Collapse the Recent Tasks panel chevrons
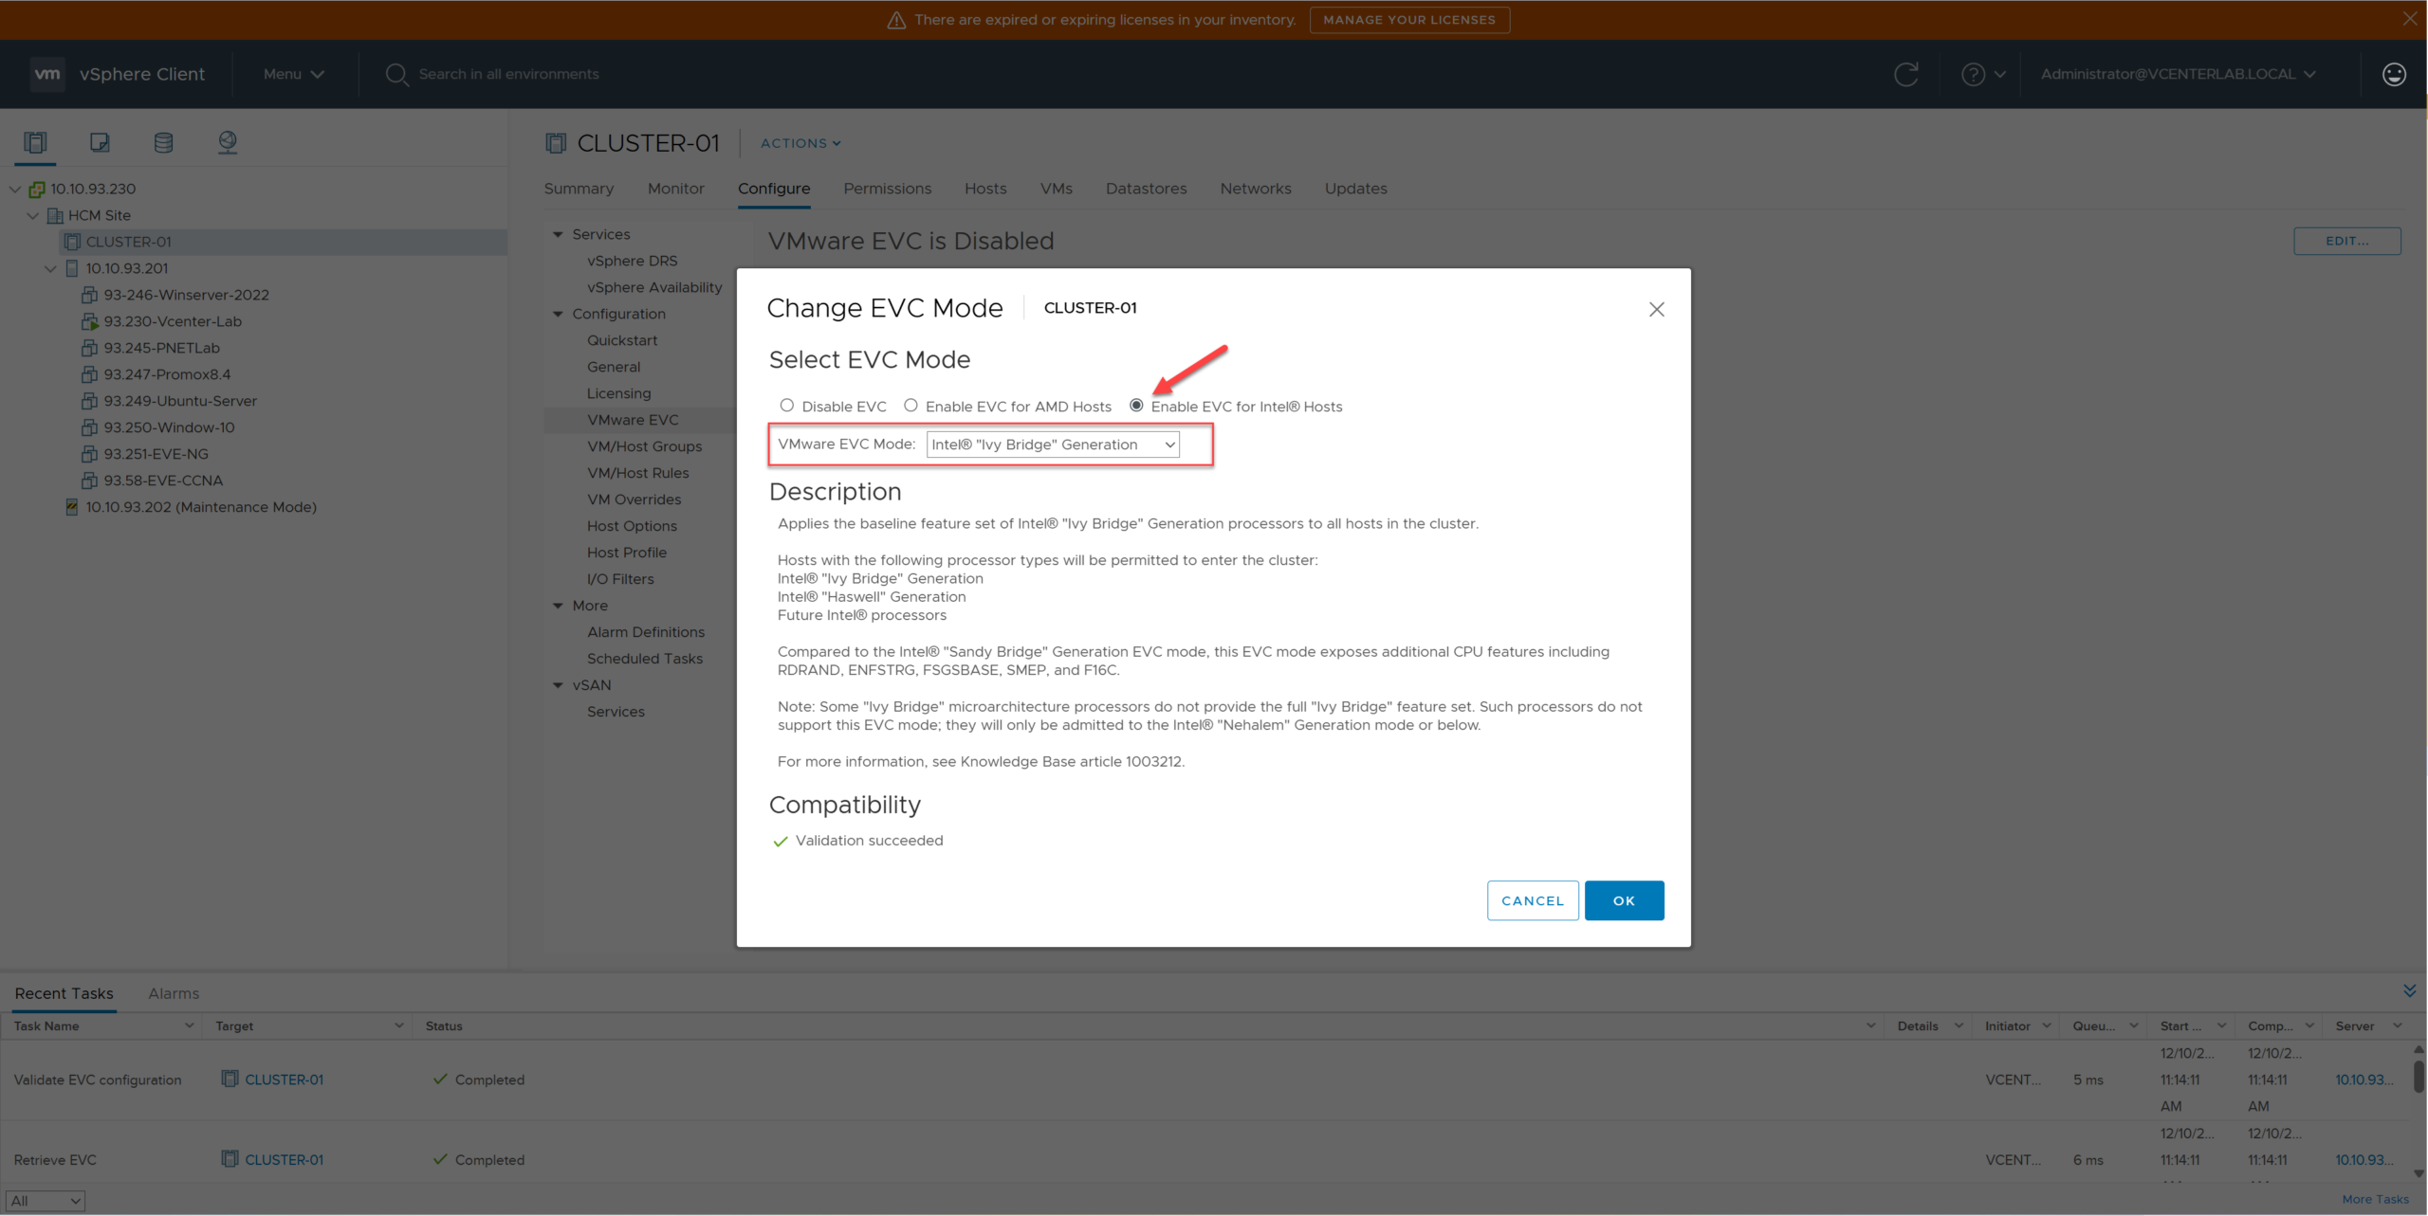This screenshot has width=2428, height=1216. 2409,990
